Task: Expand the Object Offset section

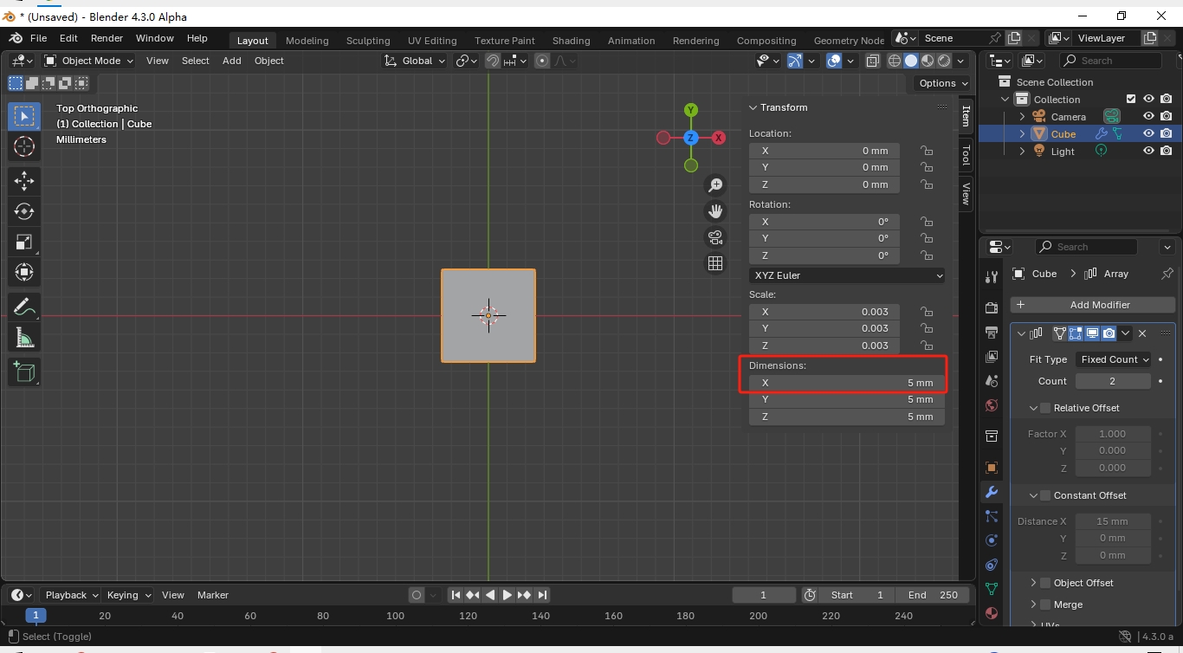Action: (x=1033, y=583)
